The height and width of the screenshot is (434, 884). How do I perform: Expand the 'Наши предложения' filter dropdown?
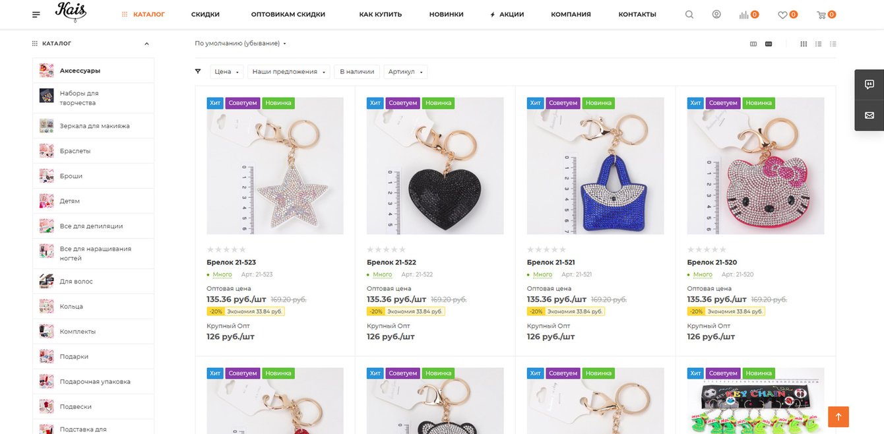(x=289, y=72)
